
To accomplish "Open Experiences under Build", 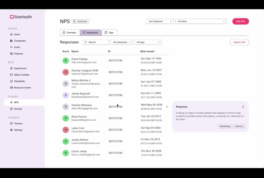I will click(x=18, y=68).
